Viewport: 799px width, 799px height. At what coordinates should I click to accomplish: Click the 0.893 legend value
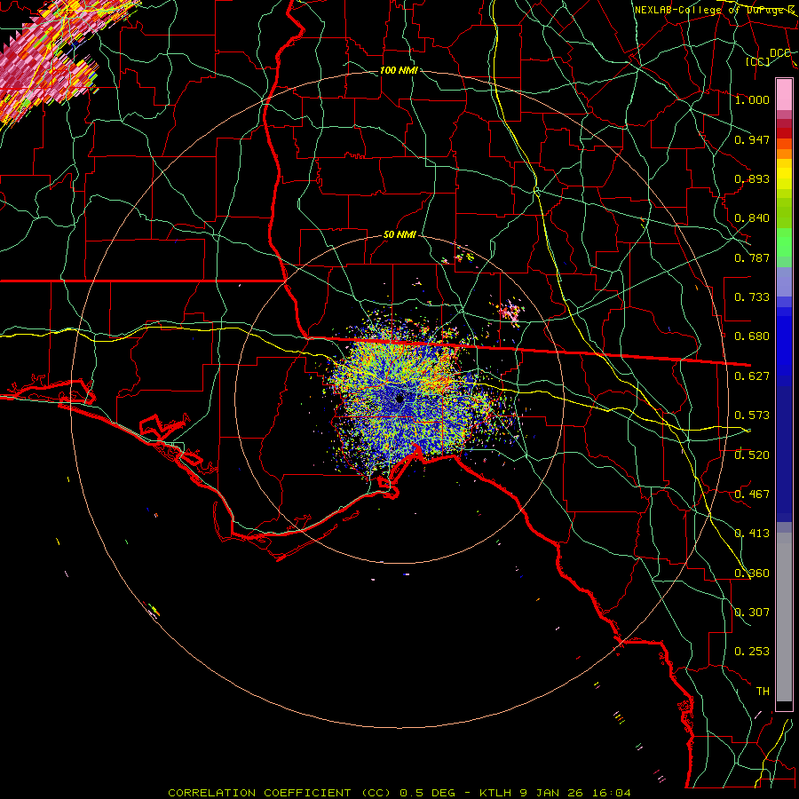click(752, 178)
